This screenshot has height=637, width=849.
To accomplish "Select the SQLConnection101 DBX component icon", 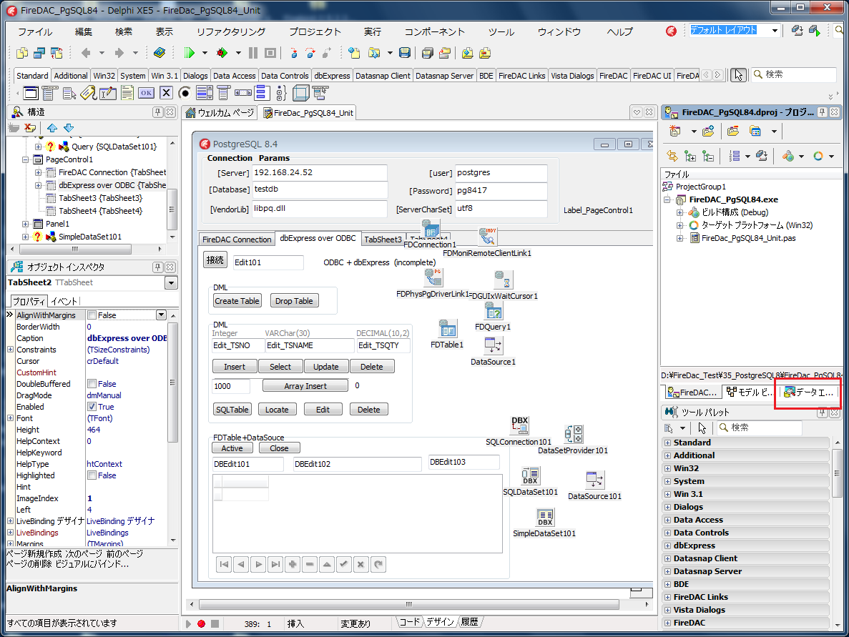I will click(x=519, y=426).
